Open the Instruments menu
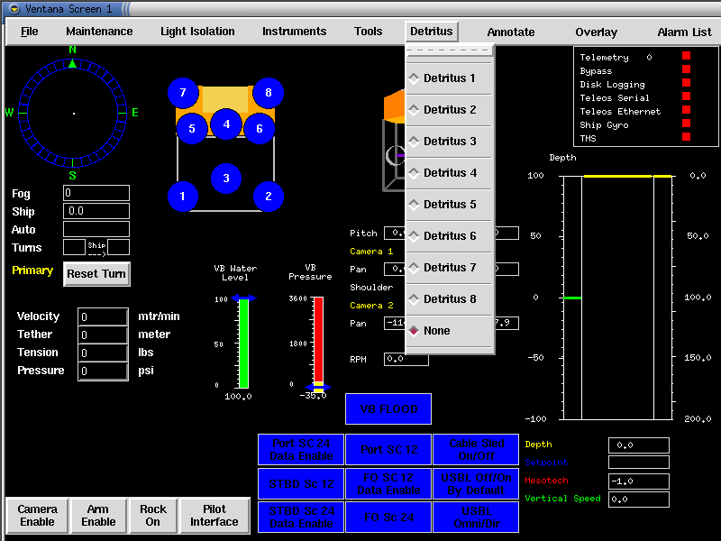The height and width of the screenshot is (541, 721). [295, 32]
